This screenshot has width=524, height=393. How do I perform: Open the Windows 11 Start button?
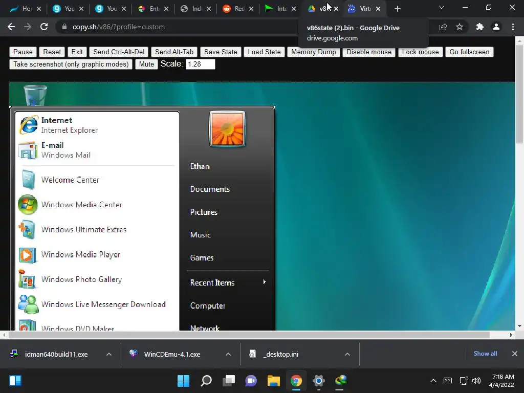183,381
